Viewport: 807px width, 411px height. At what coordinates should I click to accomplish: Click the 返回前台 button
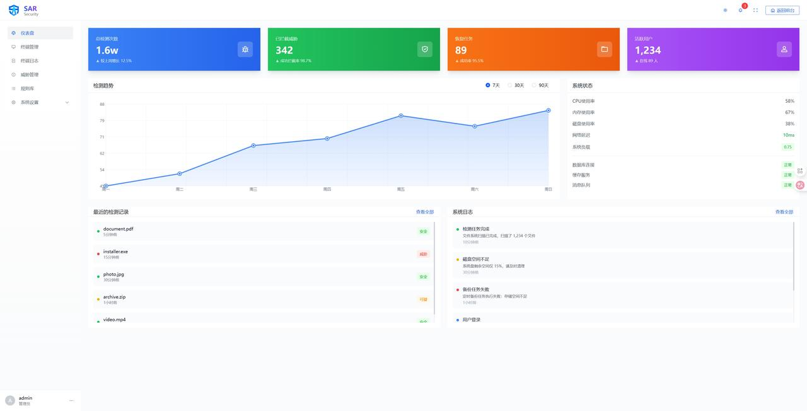782,10
